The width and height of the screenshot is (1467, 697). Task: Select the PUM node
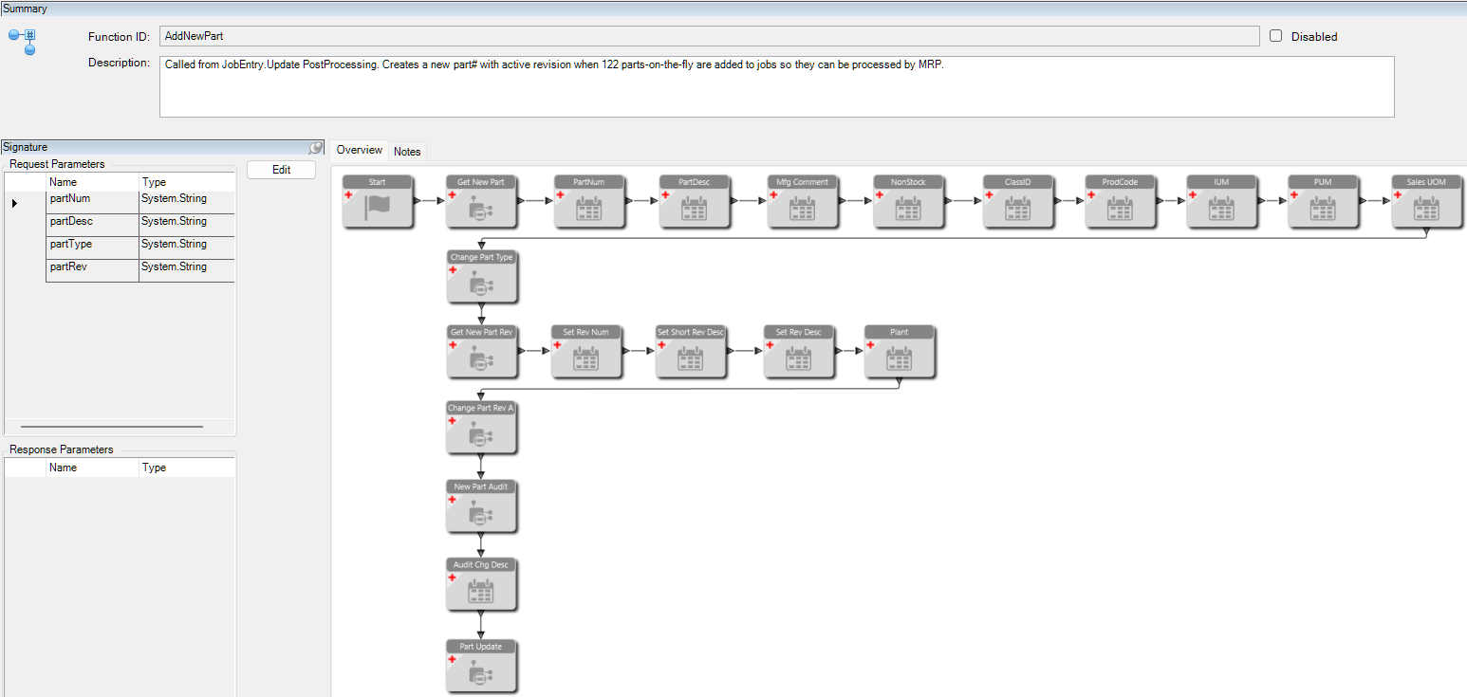pos(1323,201)
